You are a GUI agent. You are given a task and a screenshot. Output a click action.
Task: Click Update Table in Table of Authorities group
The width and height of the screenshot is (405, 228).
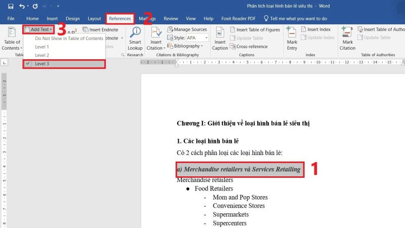[x=374, y=37]
